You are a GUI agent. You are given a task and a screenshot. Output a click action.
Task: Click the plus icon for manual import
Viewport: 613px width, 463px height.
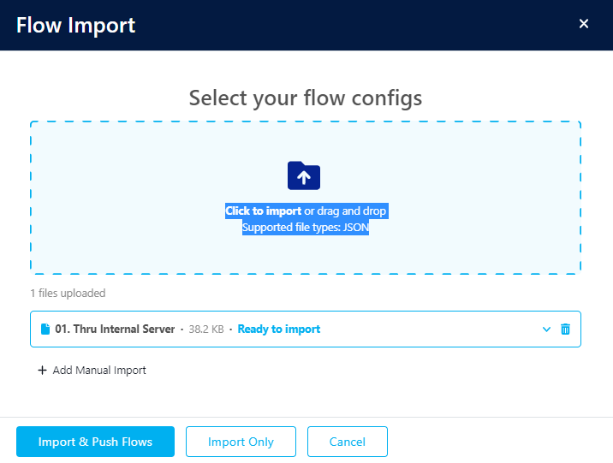[x=42, y=371]
